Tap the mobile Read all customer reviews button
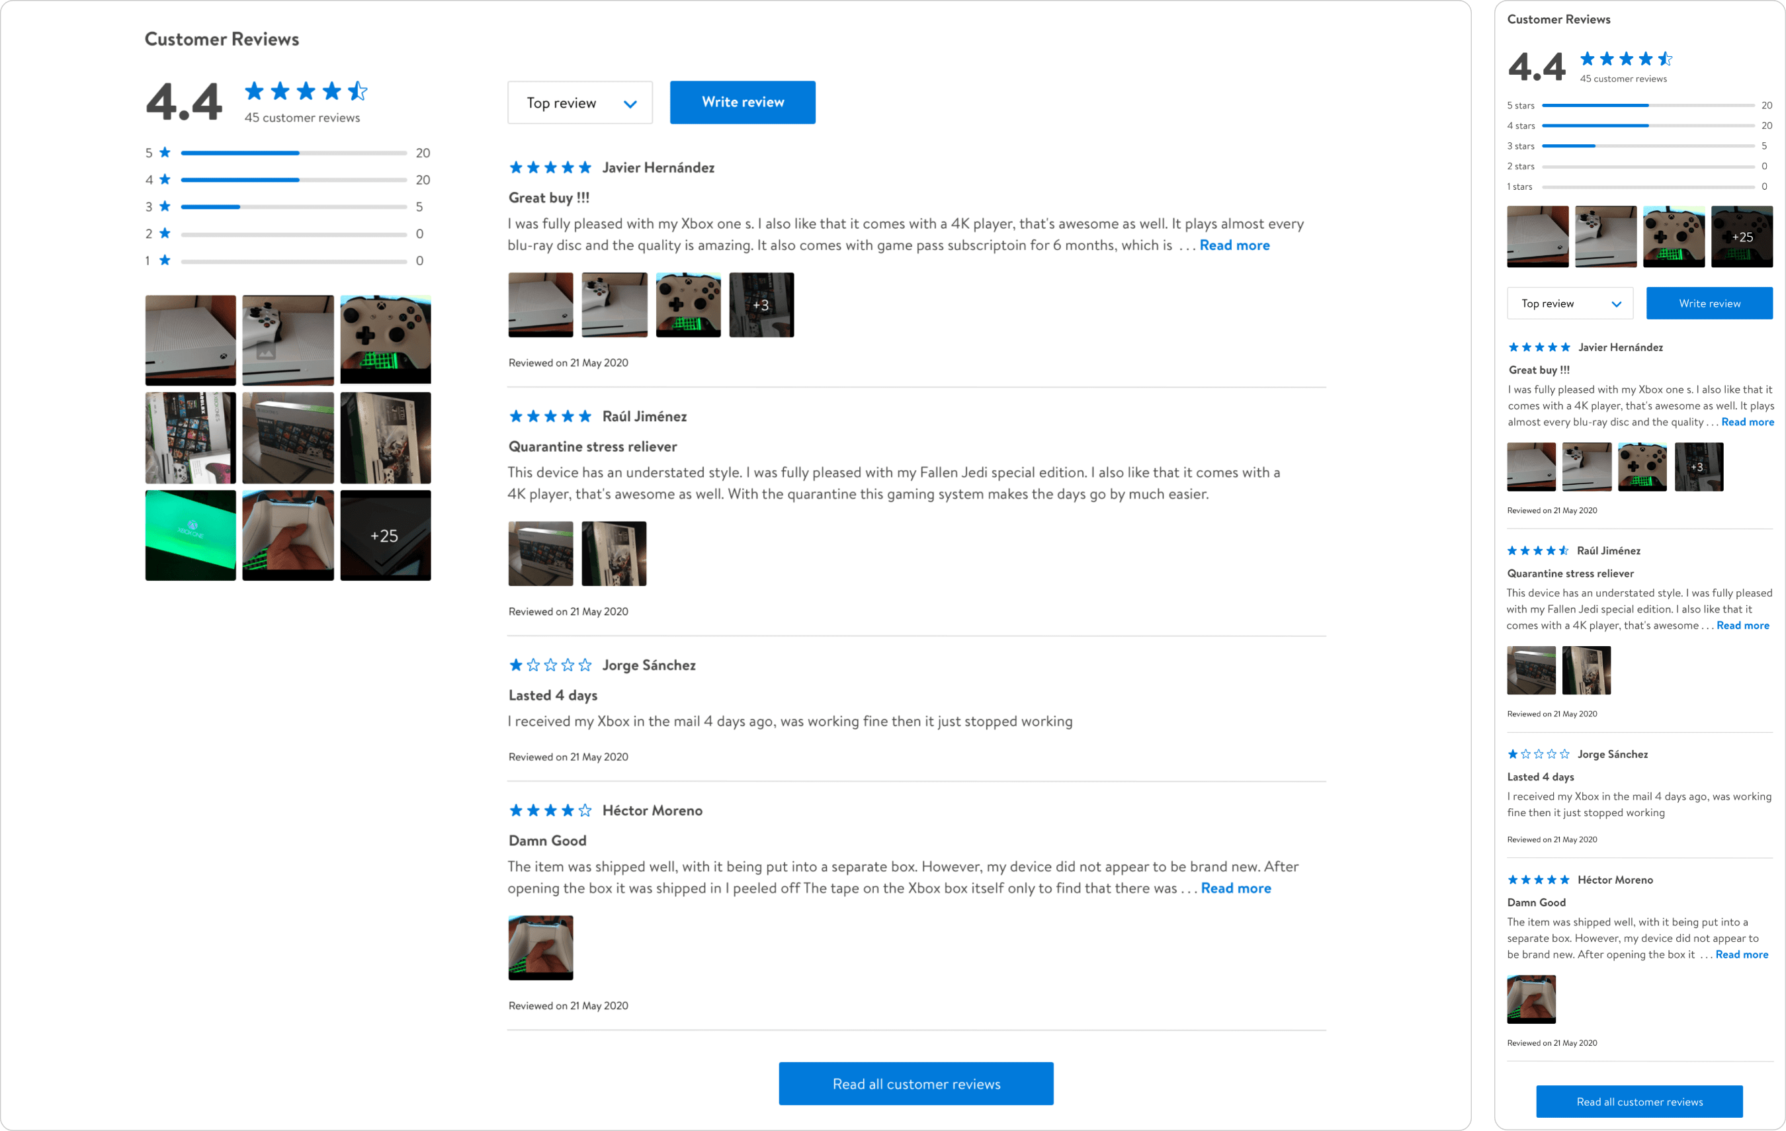1786x1131 pixels. 1638,1101
